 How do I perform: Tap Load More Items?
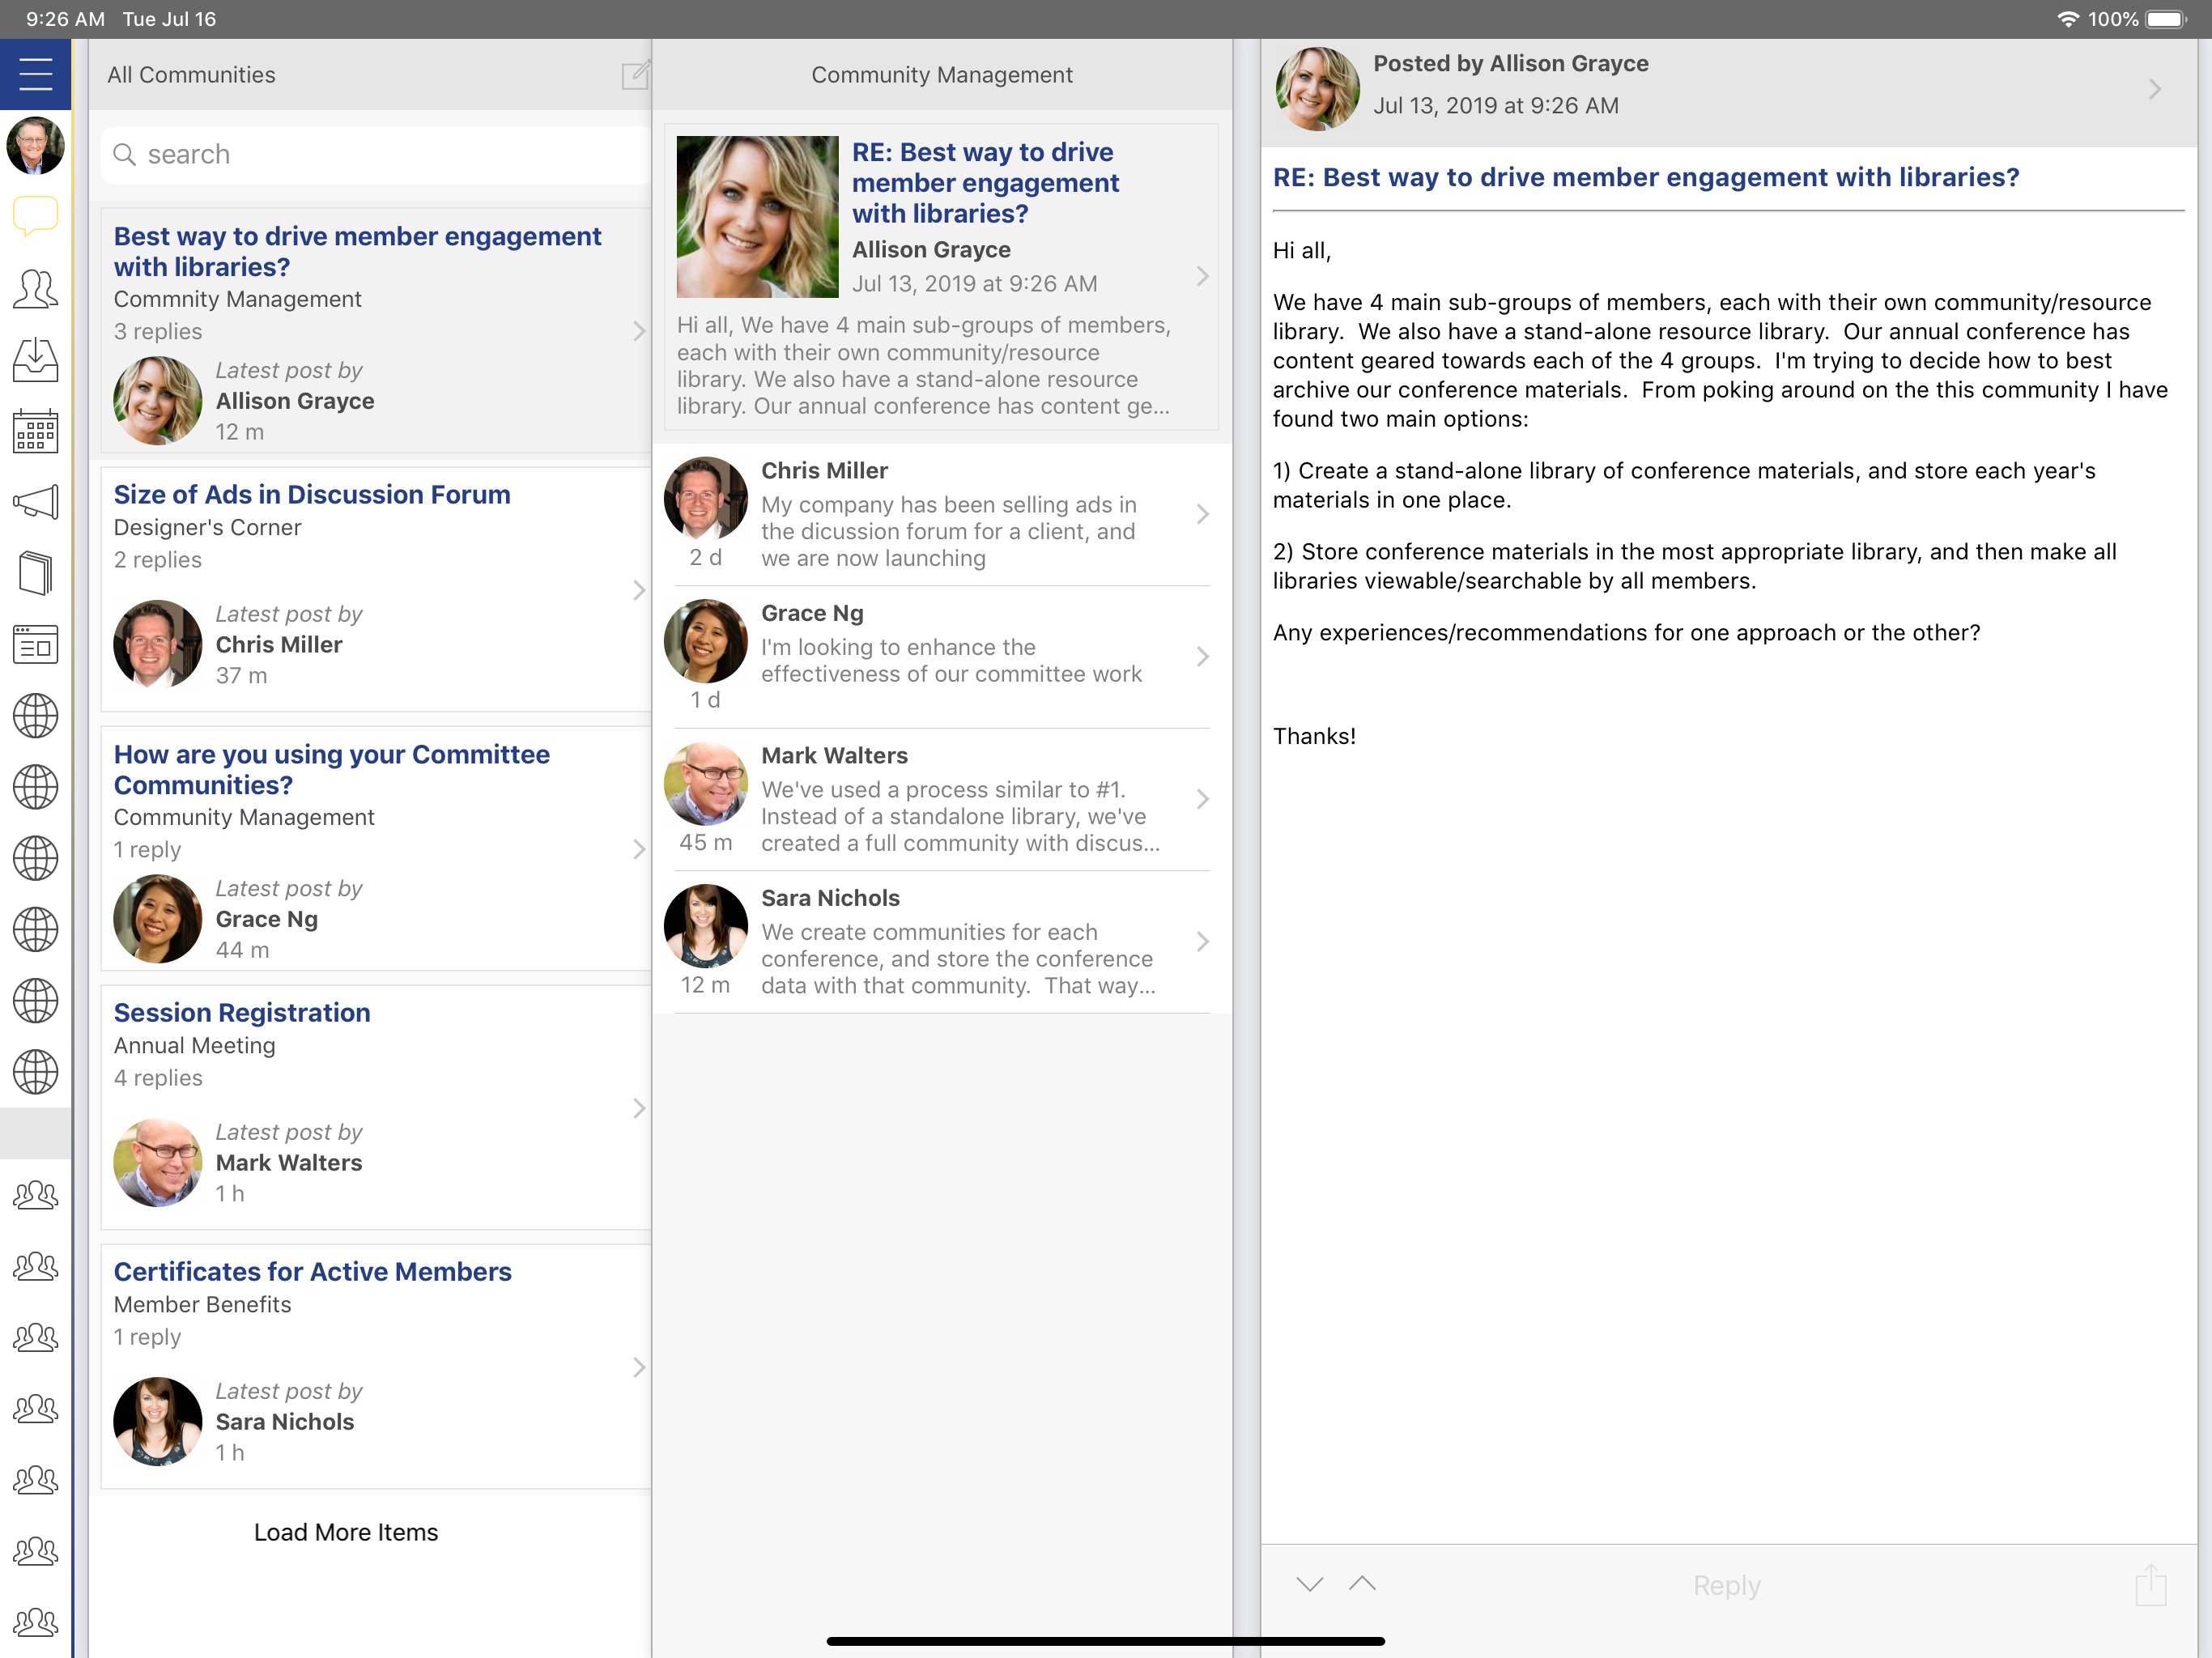pos(346,1532)
